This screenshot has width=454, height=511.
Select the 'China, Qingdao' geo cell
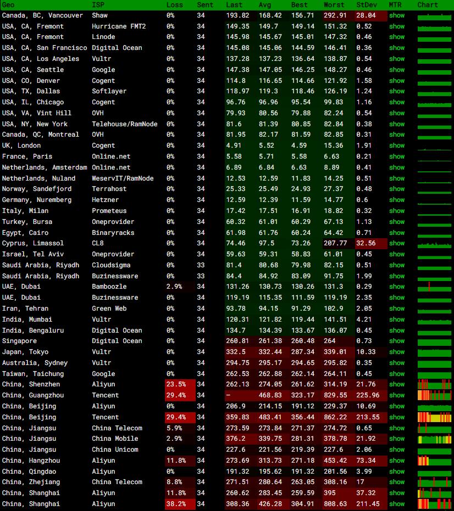[x=29, y=471]
